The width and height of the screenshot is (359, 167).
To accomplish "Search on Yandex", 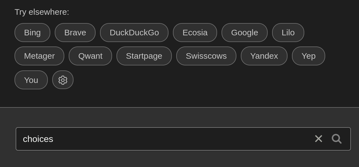I will point(264,56).
